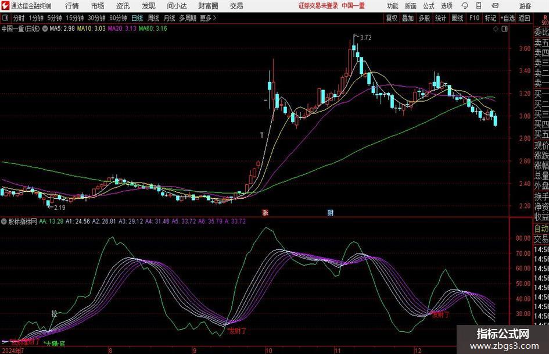Click the 画线 drawing toolbar button
549x354 pixels.
tap(458, 18)
